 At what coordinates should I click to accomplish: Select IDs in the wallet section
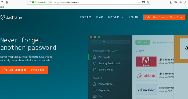point(100,97)
